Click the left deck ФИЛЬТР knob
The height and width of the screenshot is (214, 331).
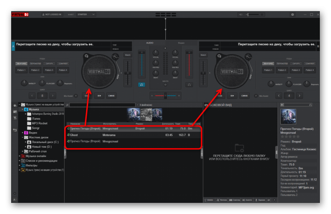point(24,83)
